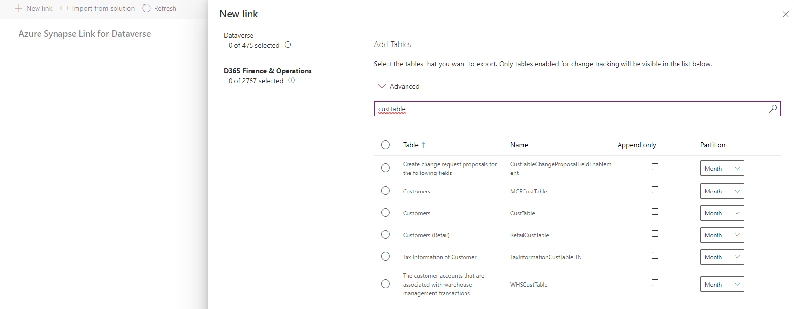The width and height of the screenshot is (794, 309).
Task: Check Append only for RetailCustTable
Action: coord(655,233)
